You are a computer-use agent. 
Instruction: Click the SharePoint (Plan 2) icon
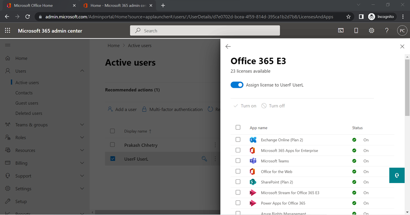tap(253, 182)
